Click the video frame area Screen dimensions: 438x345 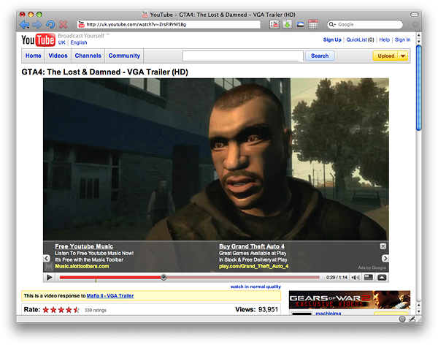pyautogui.click(x=216, y=159)
